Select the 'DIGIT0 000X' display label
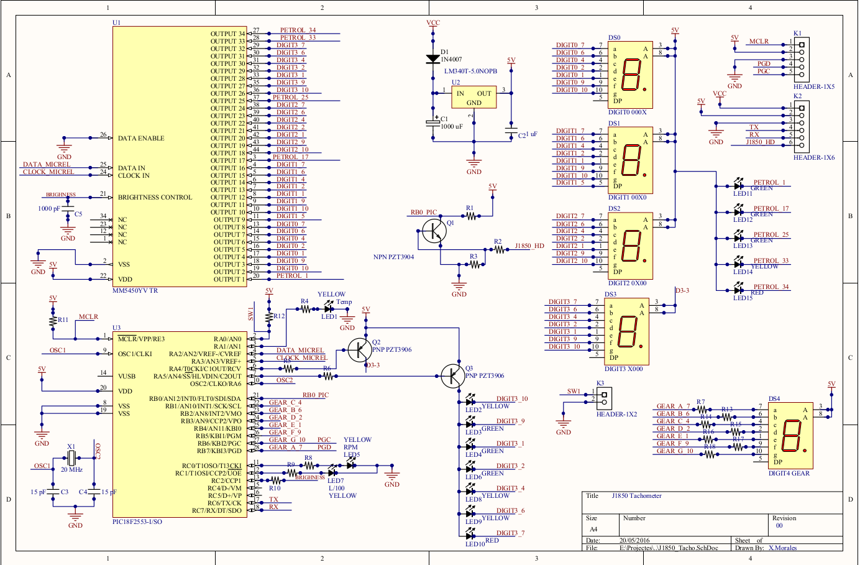Image resolution: width=860 pixels, height=565 pixels. (628, 113)
